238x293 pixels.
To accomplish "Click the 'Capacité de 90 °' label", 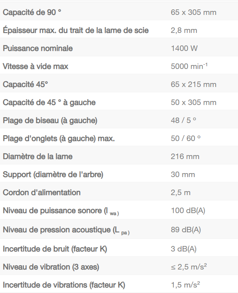I will 32,12.
